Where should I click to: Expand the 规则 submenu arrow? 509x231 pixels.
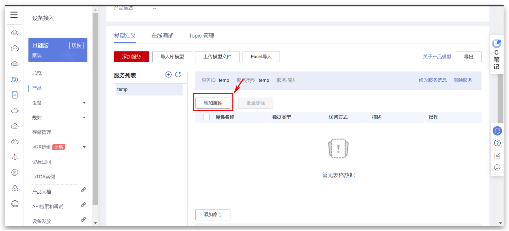[84, 118]
